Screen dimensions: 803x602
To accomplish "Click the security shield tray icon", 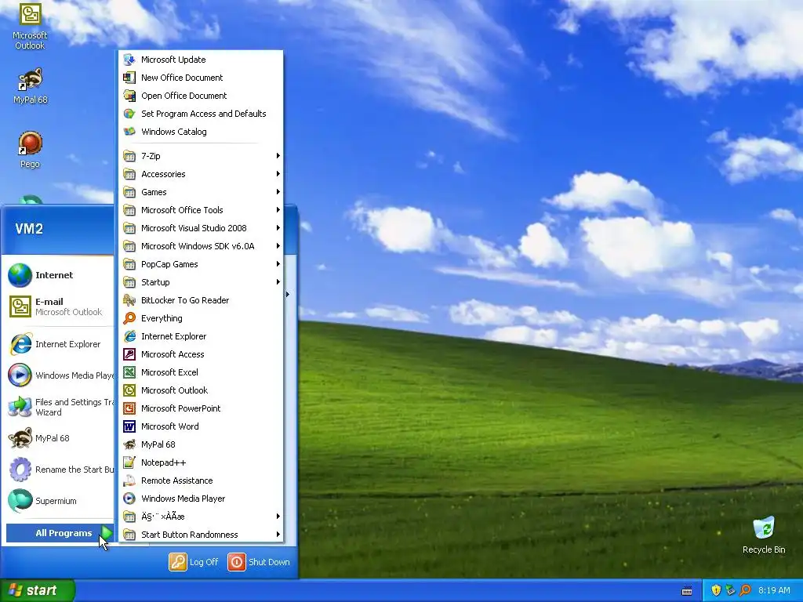I will (716, 590).
